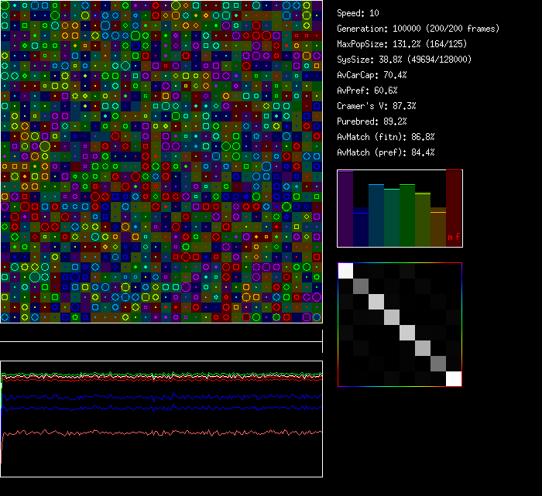This screenshot has height=496, width=542.
Task: Click the dark top-right corner cell of the matrix
Action: [454, 270]
